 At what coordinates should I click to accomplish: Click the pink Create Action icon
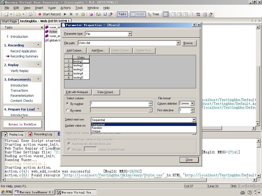91,14
